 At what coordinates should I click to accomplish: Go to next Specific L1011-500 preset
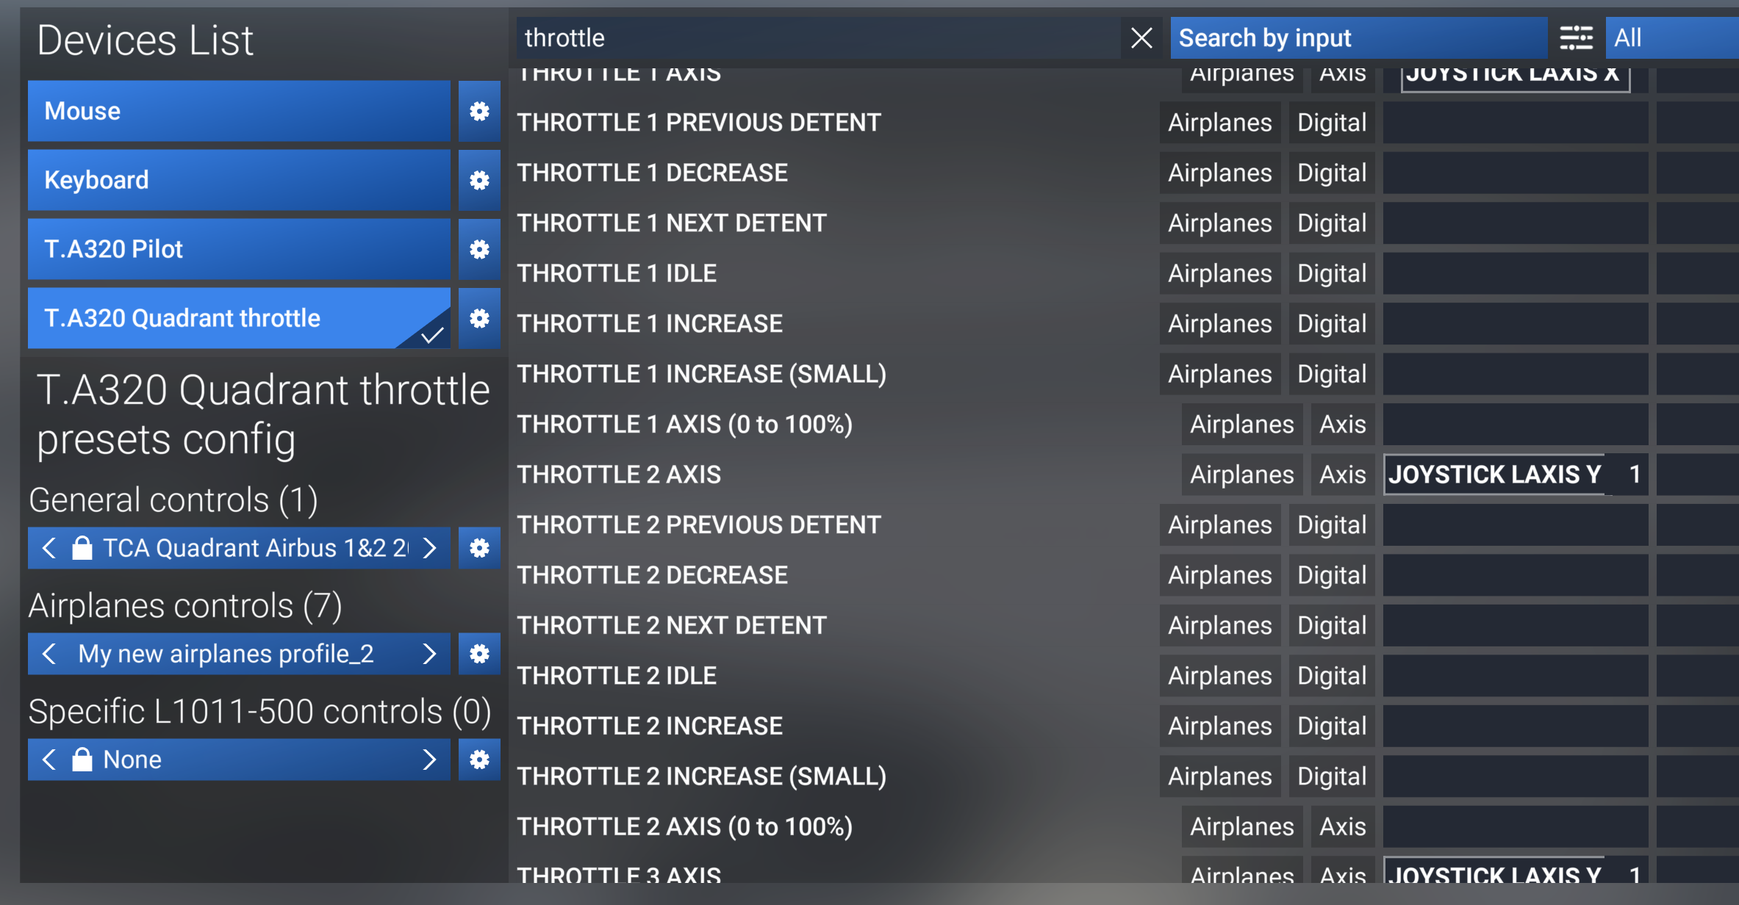tap(430, 760)
